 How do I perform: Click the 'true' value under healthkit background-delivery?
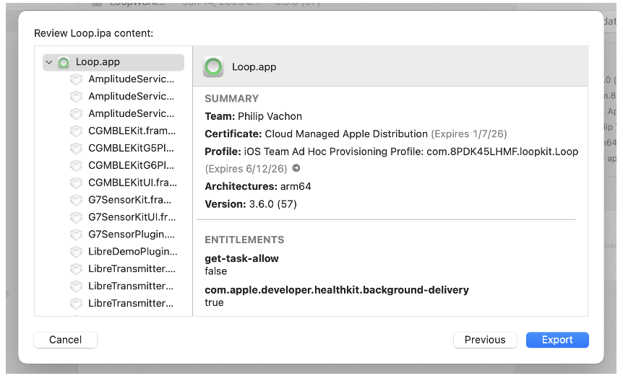tap(214, 303)
